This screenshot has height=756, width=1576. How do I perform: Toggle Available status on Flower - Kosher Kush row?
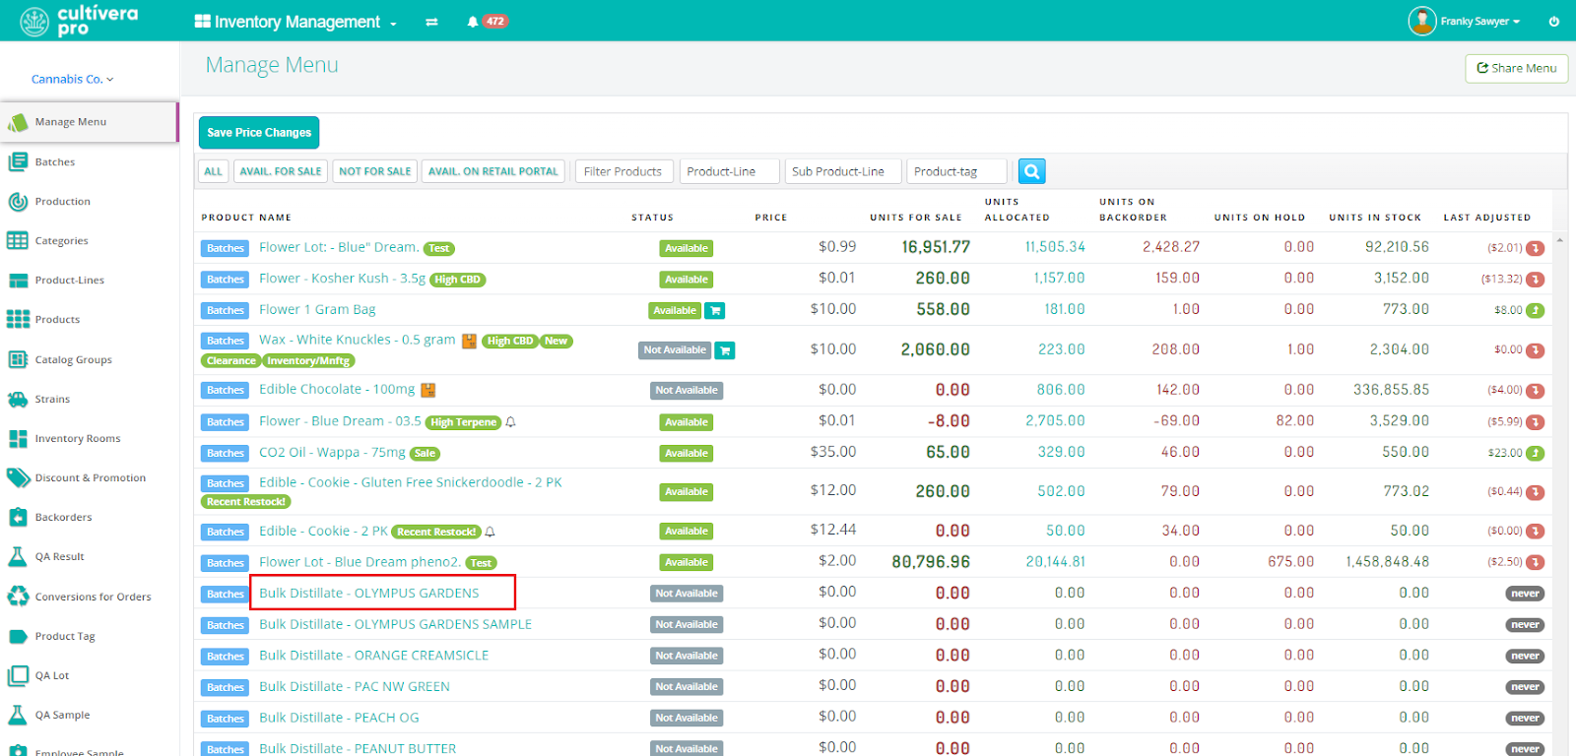click(687, 280)
